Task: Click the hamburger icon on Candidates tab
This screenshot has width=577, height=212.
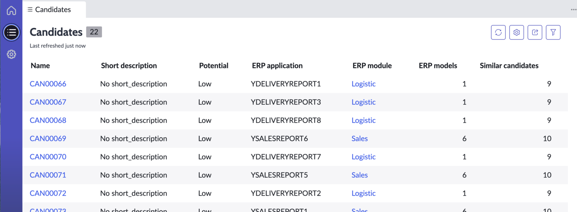Action: click(x=30, y=9)
